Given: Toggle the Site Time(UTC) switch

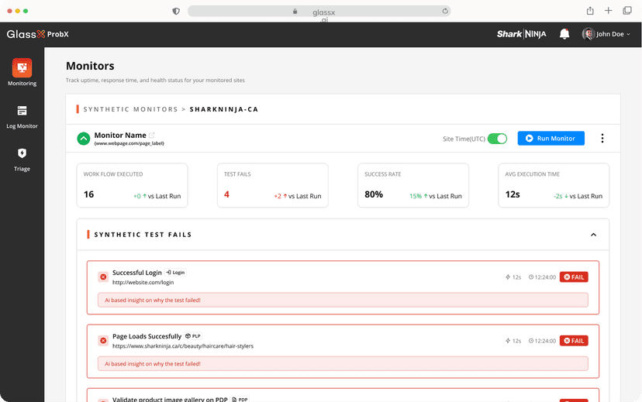Looking at the screenshot, I should pos(498,139).
